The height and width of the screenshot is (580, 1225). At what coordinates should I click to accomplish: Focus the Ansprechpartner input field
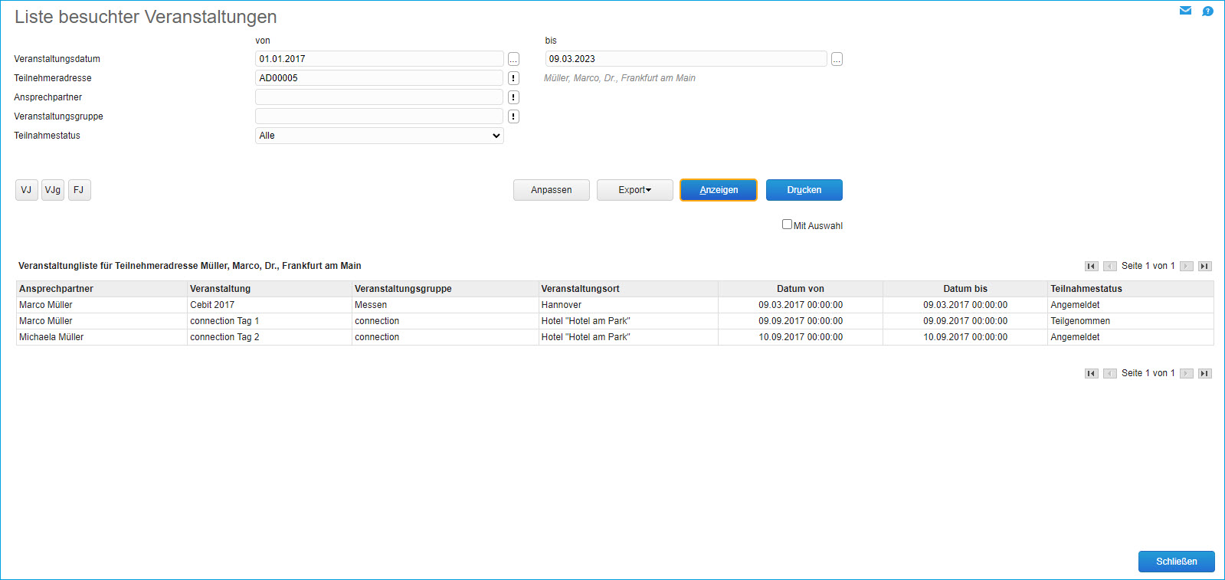tap(378, 97)
